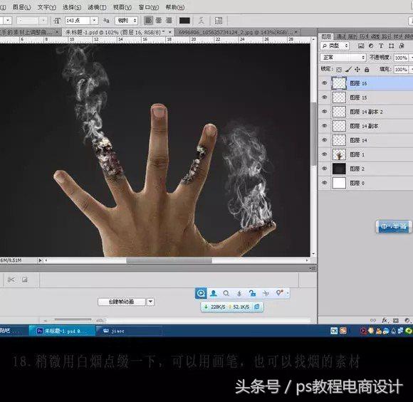This screenshot has height=402, width=413.
Task: Click the link layers icon
Action: [373, 320]
